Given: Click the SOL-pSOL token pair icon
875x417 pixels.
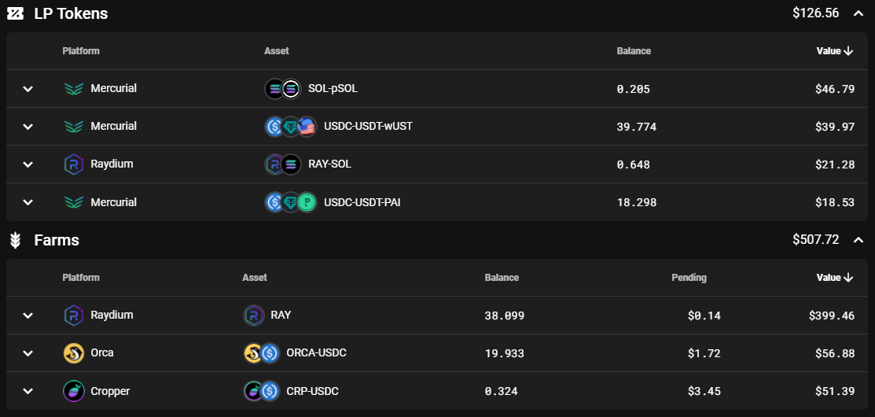Looking at the screenshot, I should [283, 89].
